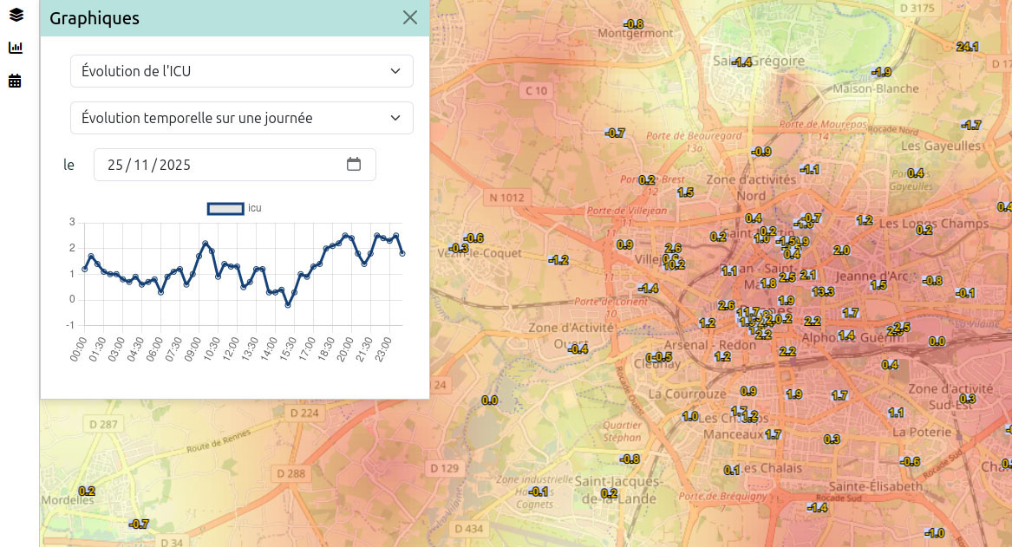1012x547 pixels.
Task: Close the Graphiques panel
Action: (x=410, y=18)
